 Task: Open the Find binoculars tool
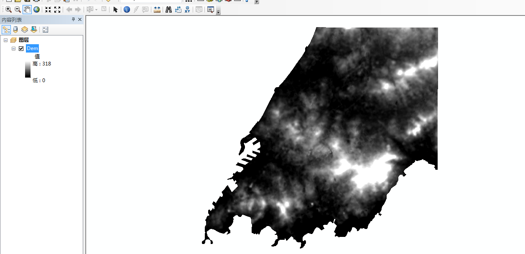[x=168, y=9]
